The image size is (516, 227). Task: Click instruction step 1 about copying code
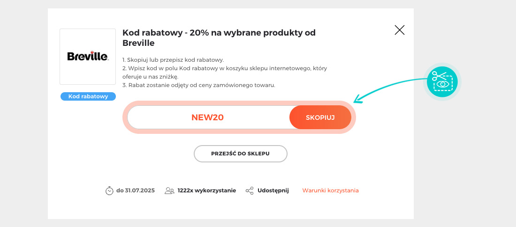pos(173,60)
